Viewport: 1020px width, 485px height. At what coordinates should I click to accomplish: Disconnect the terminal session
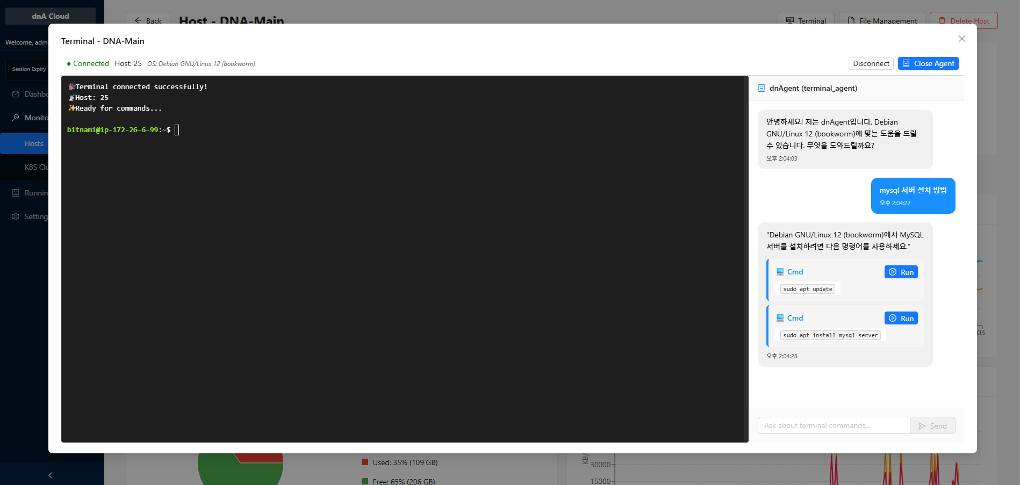871,63
